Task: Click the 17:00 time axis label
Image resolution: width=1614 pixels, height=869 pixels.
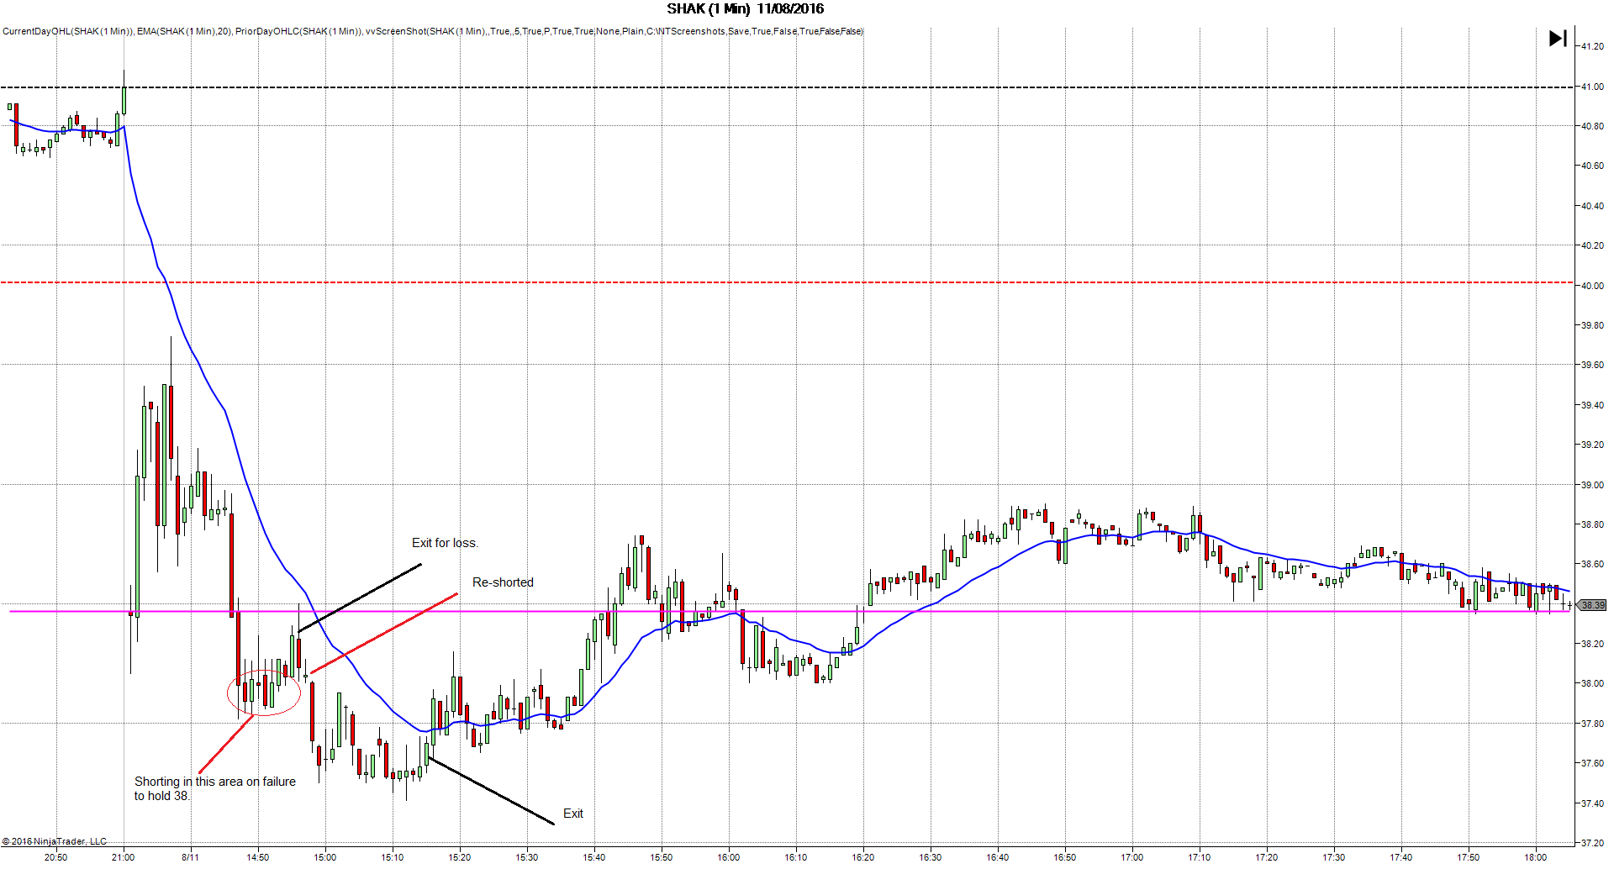Action: [x=1132, y=857]
